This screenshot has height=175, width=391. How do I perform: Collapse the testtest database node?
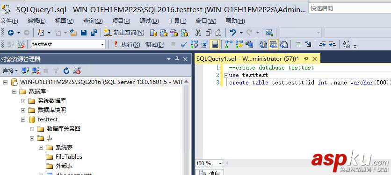point(23,120)
